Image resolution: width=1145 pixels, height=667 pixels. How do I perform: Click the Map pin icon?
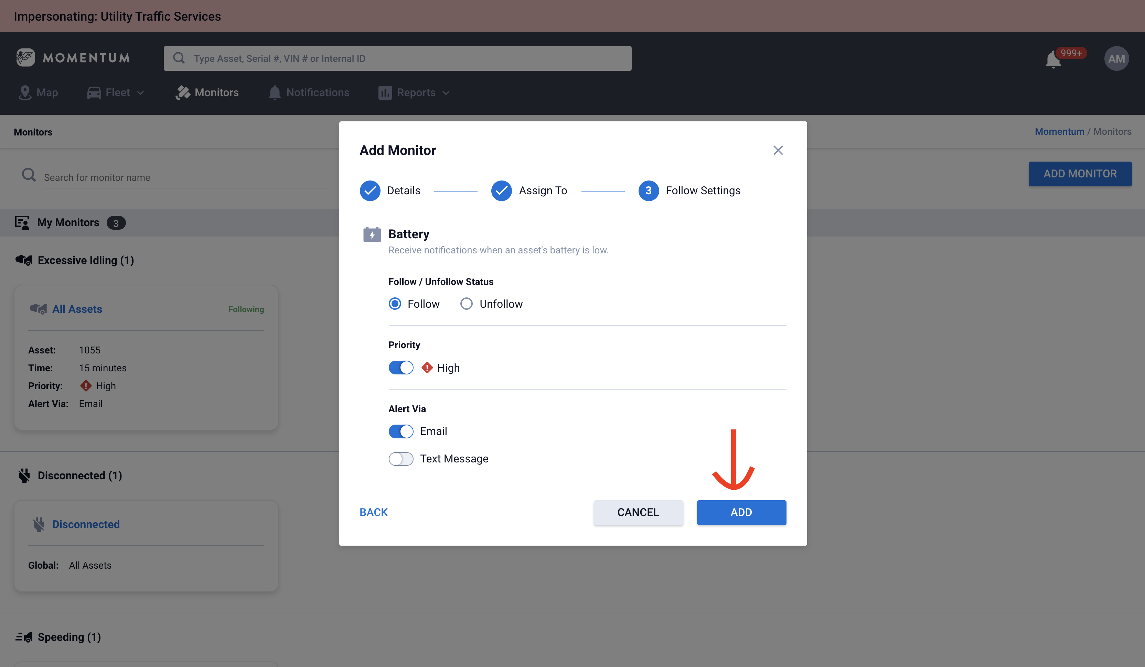pyautogui.click(x=24, y=92)
